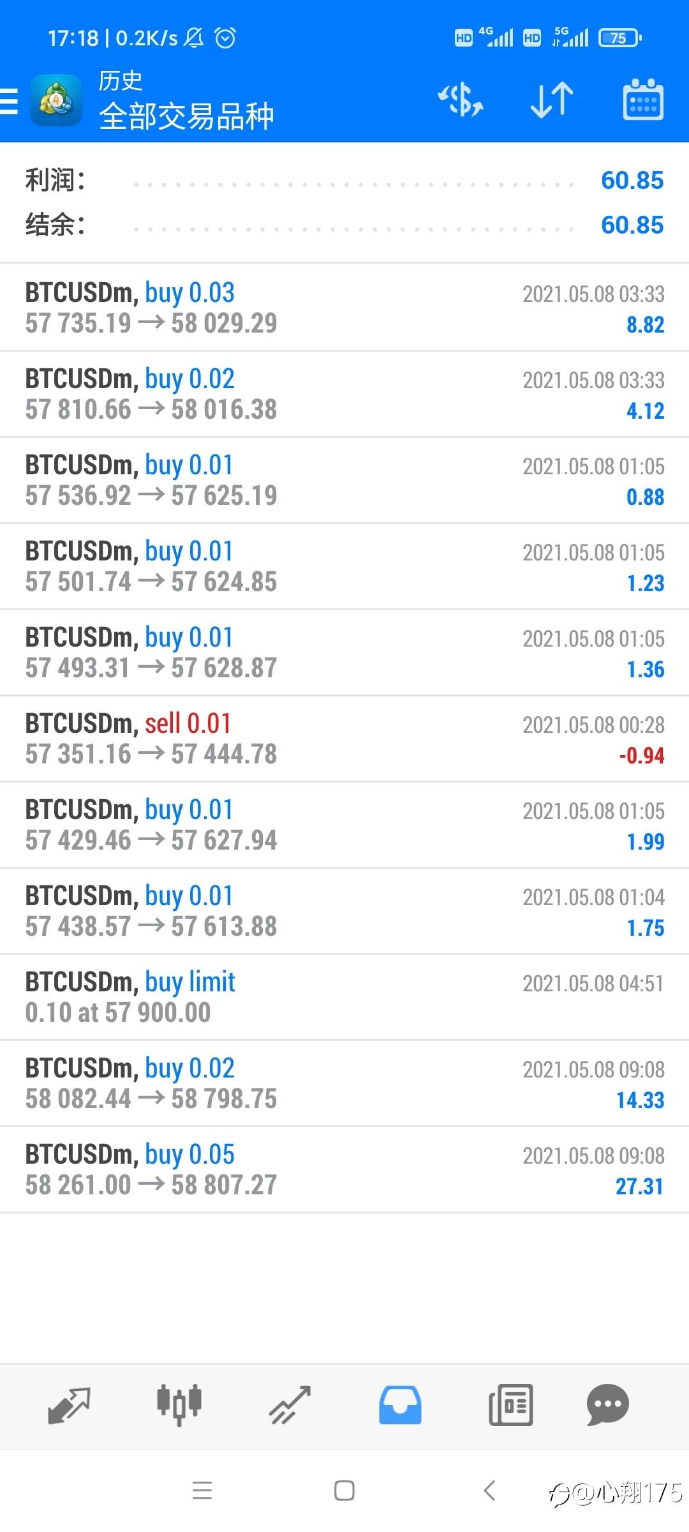Tap the buy 0.03 trade at 57 735.19

click(x=344, y=308)
